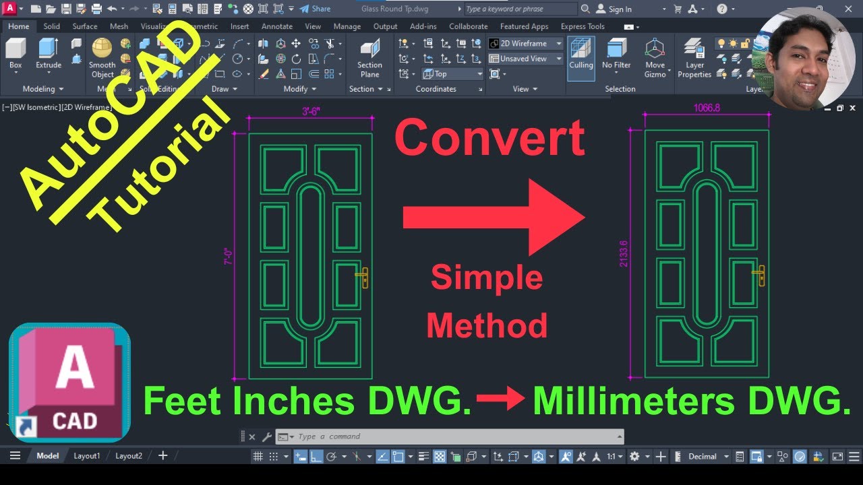Toggle polar tracking
The width and height of the screenshot is (863, 485).
pos(331,456)
